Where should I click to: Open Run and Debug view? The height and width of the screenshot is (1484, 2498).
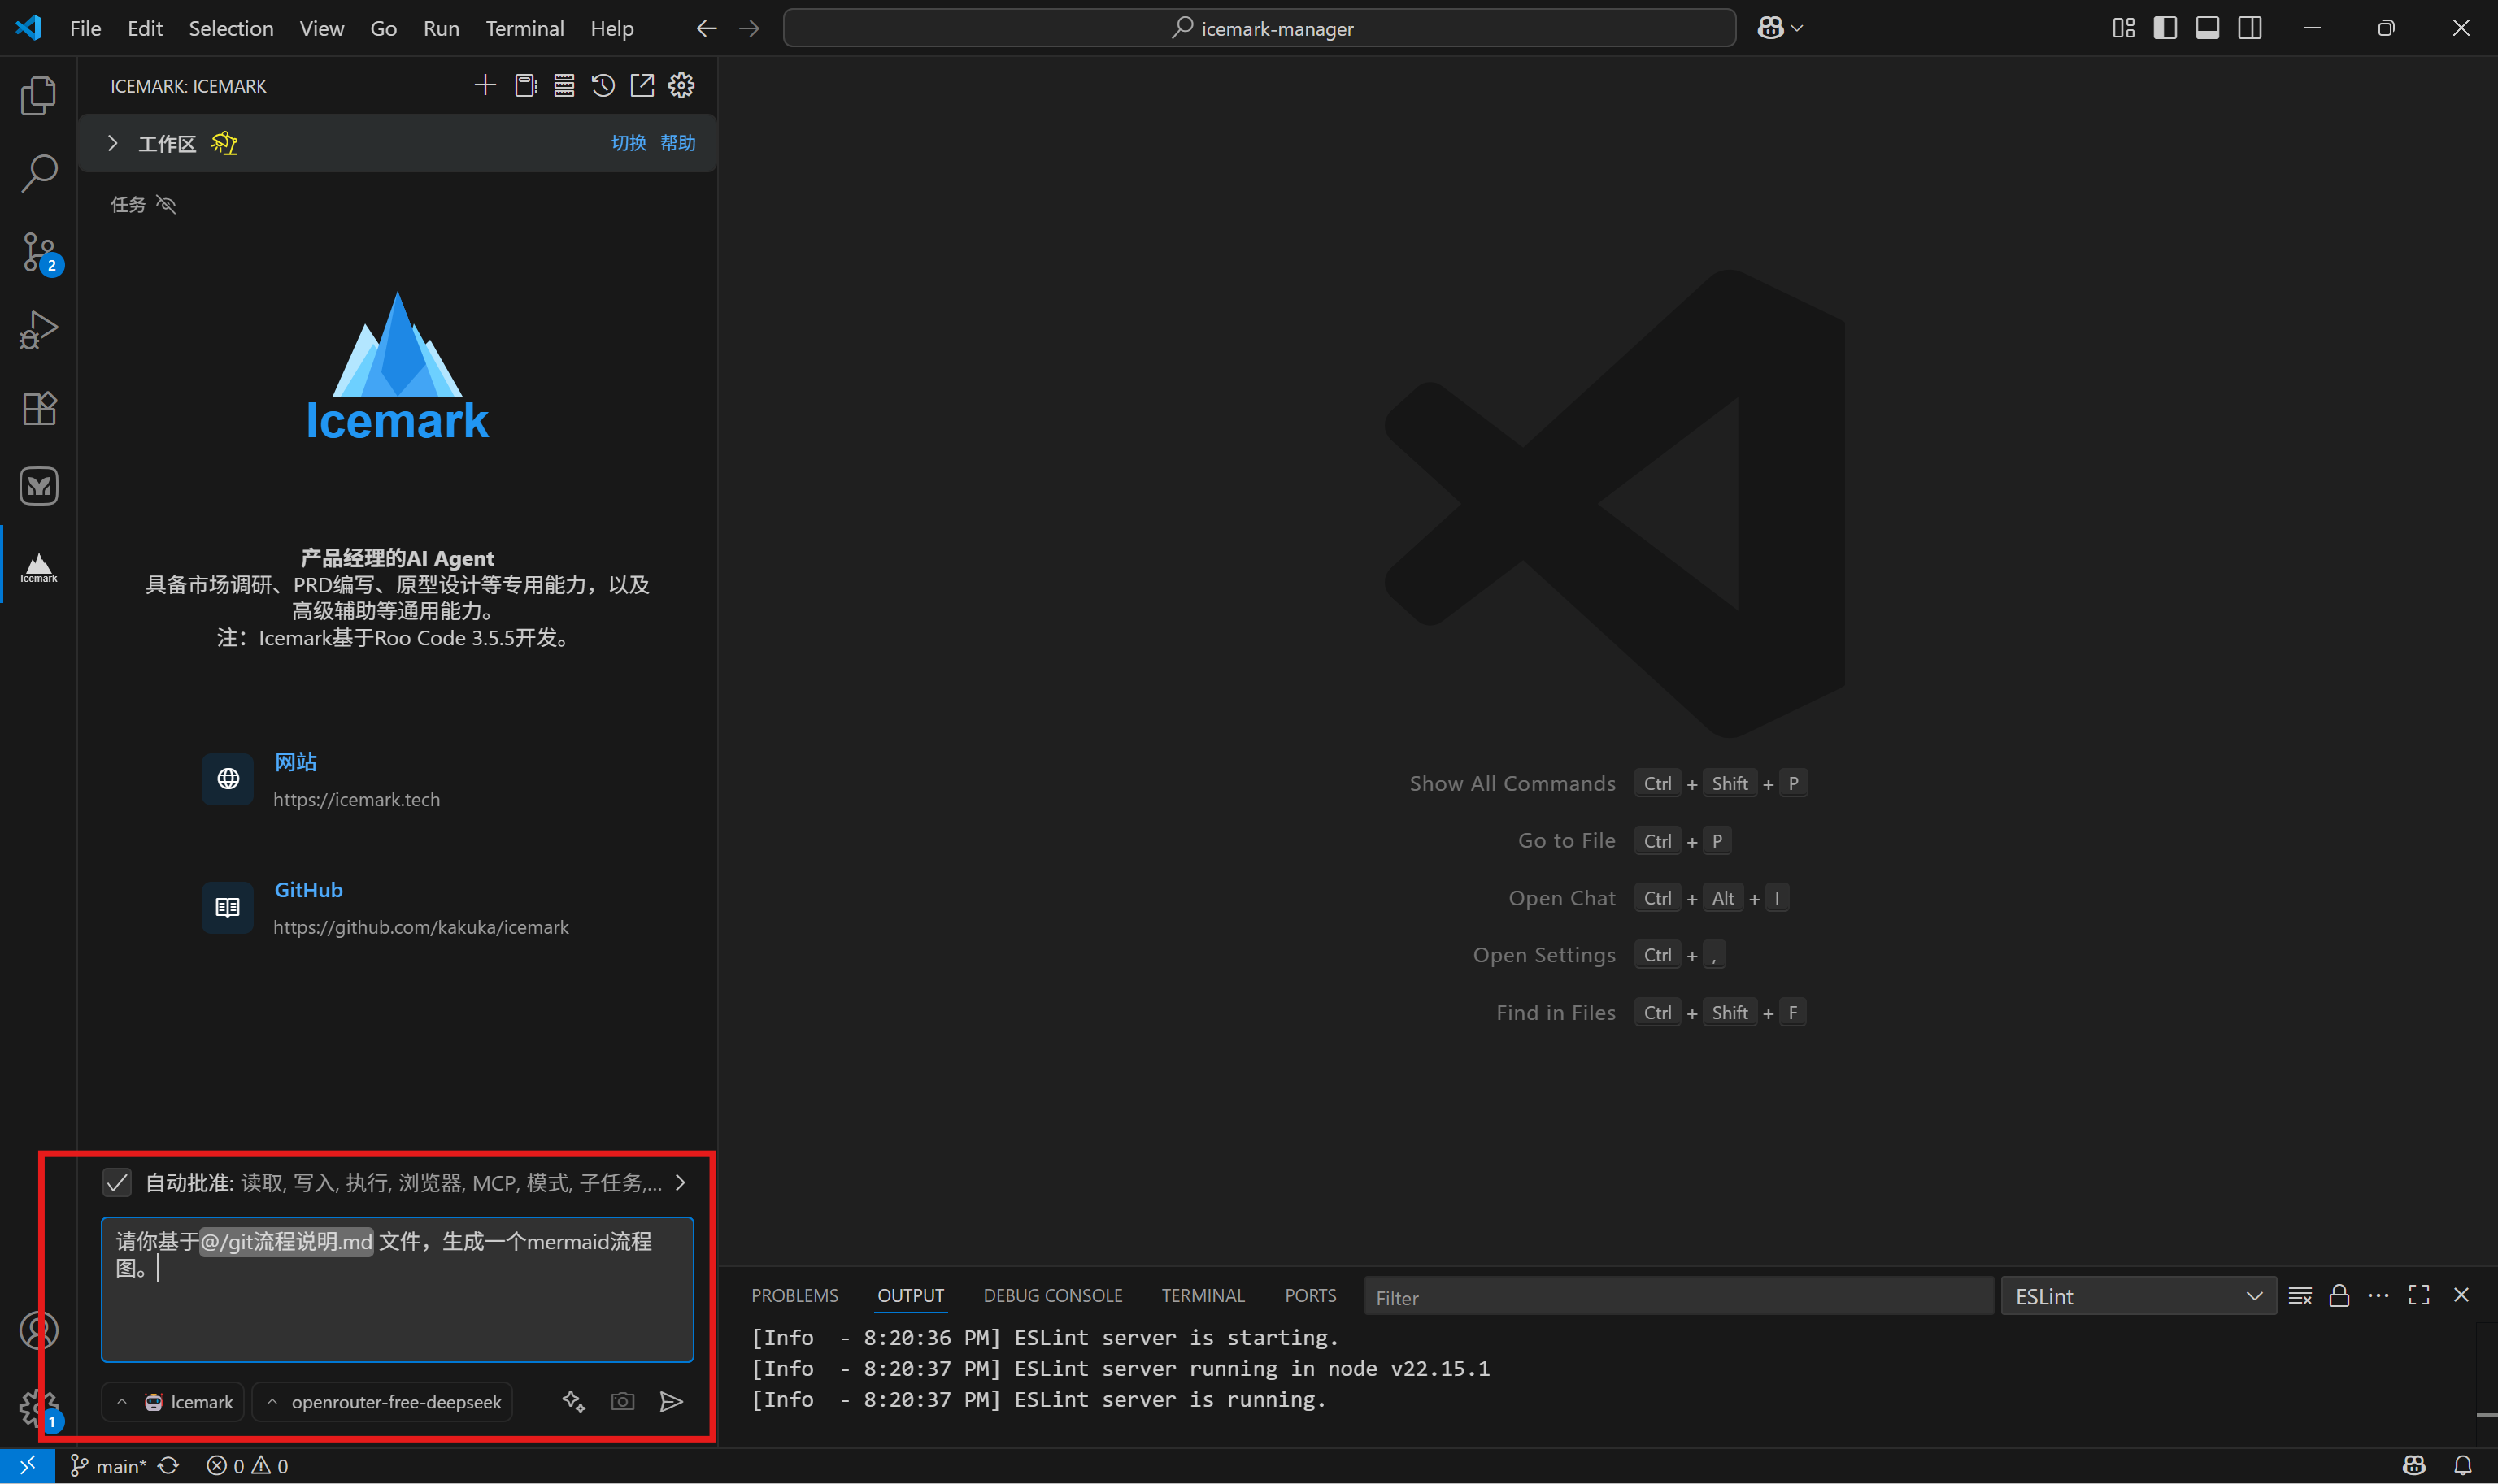click(x=38, y=330)
